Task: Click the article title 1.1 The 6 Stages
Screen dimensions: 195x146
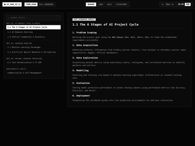Action: point(105,25)
